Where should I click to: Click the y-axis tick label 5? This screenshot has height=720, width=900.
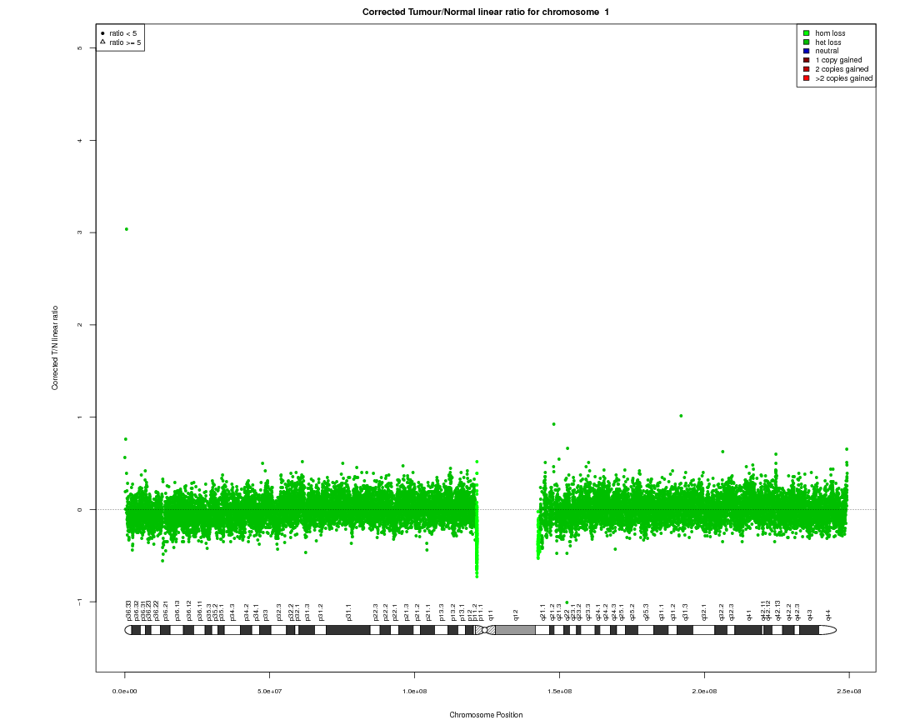(79, 48)
